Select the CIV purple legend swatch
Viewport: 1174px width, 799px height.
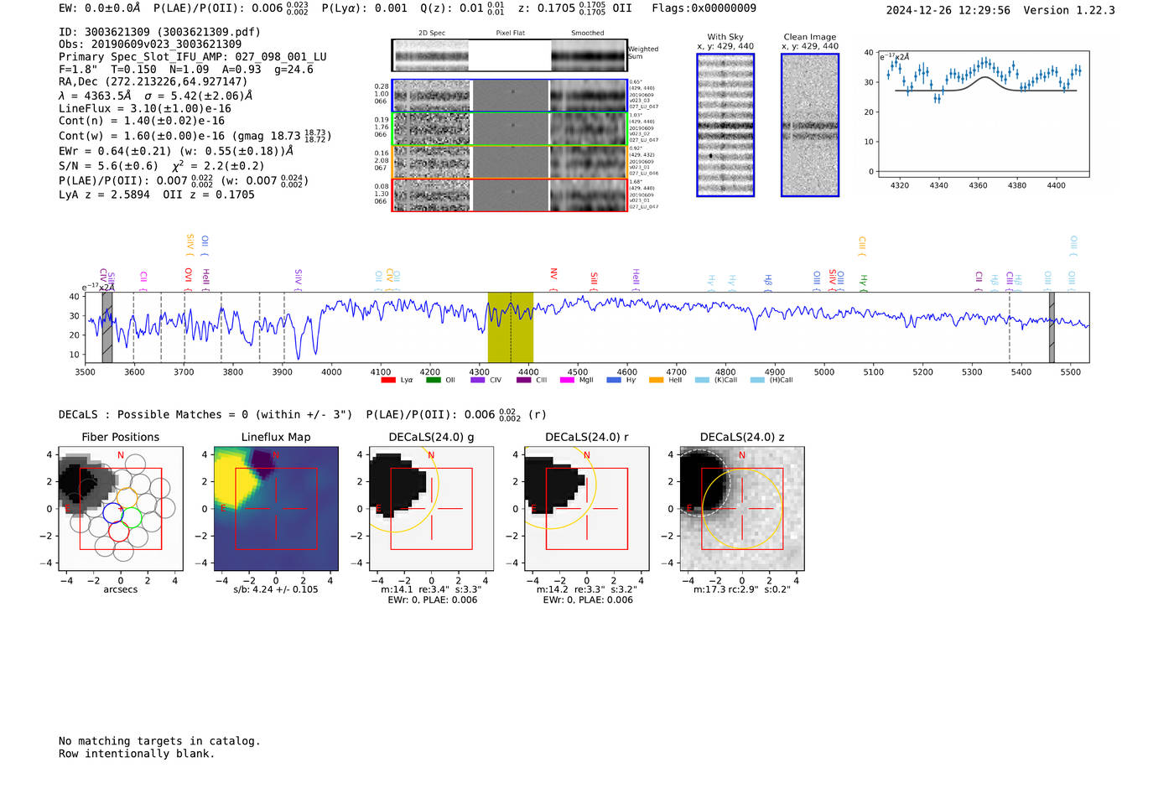point(478,380)
